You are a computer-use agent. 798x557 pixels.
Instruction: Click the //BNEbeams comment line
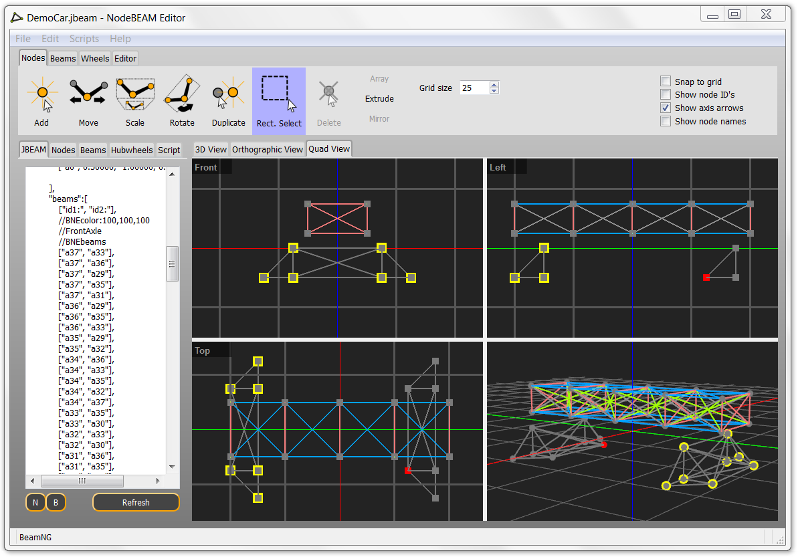pos(82,241)
